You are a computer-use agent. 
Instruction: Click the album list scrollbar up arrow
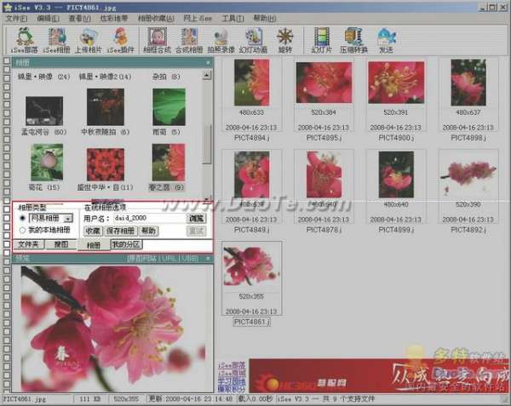coord(207,76)
